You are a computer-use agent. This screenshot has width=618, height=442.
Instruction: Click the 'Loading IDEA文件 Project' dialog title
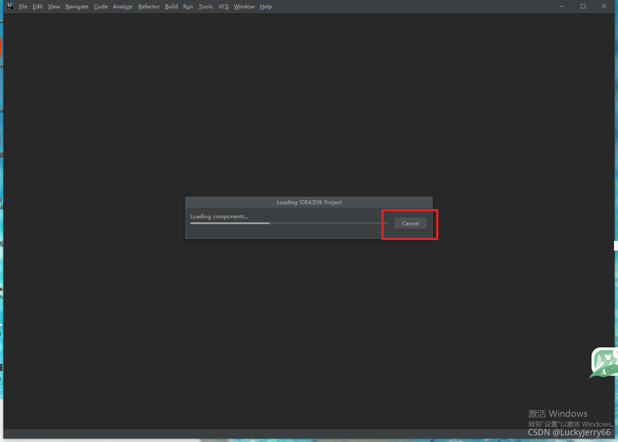pyautogui.click(x=309, y=202)
